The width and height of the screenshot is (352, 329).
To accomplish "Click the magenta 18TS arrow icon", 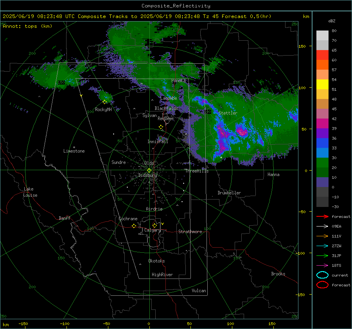I will (x=322, y=266).
